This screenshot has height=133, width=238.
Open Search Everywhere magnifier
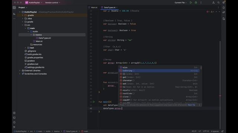click(218, 3)
